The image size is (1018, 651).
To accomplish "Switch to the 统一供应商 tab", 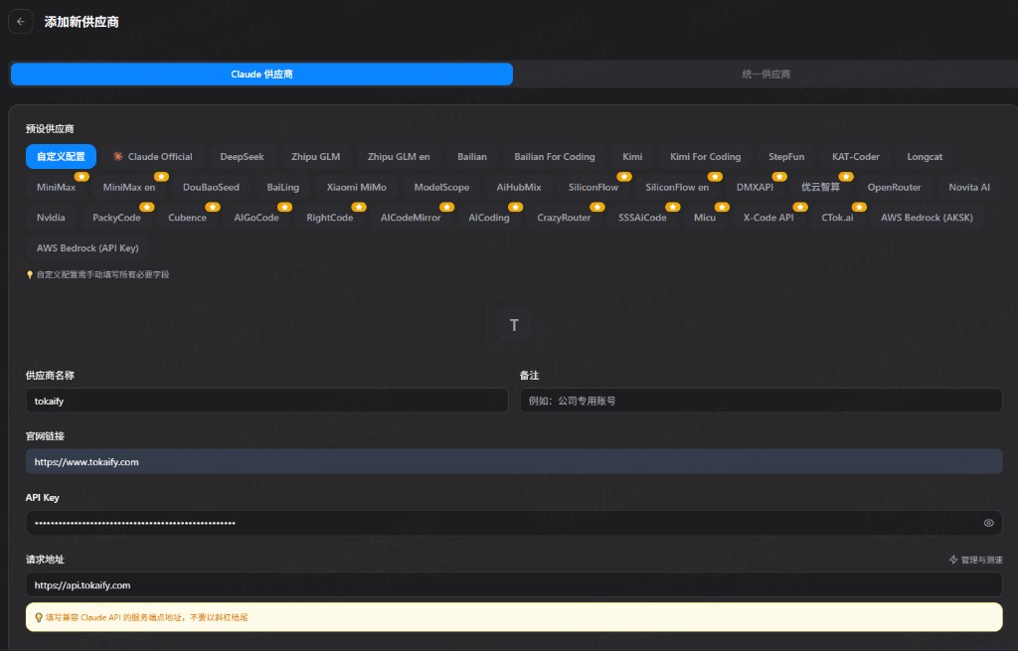I will (x=765, y=74).
